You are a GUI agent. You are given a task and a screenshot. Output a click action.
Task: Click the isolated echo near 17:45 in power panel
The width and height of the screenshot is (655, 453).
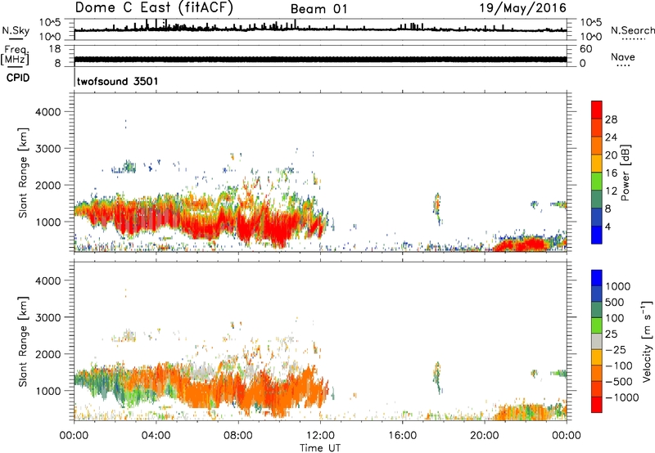pos(437,208)
